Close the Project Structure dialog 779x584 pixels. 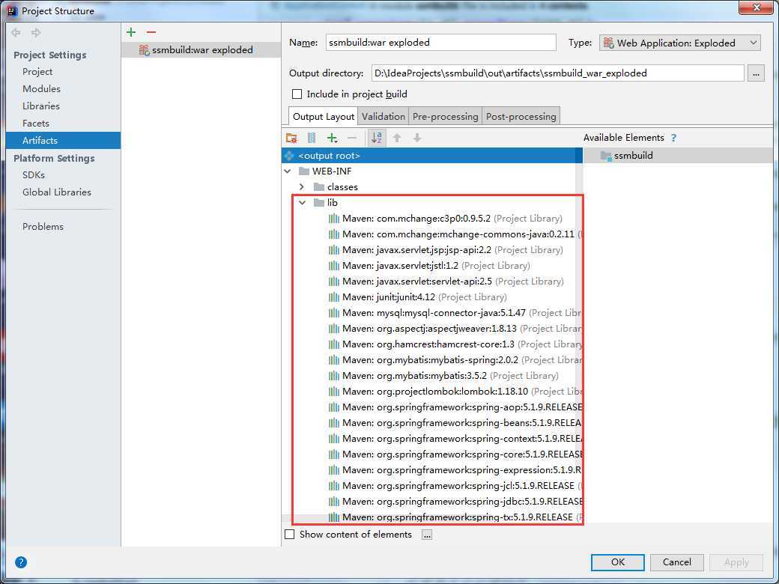coord(756,8)
